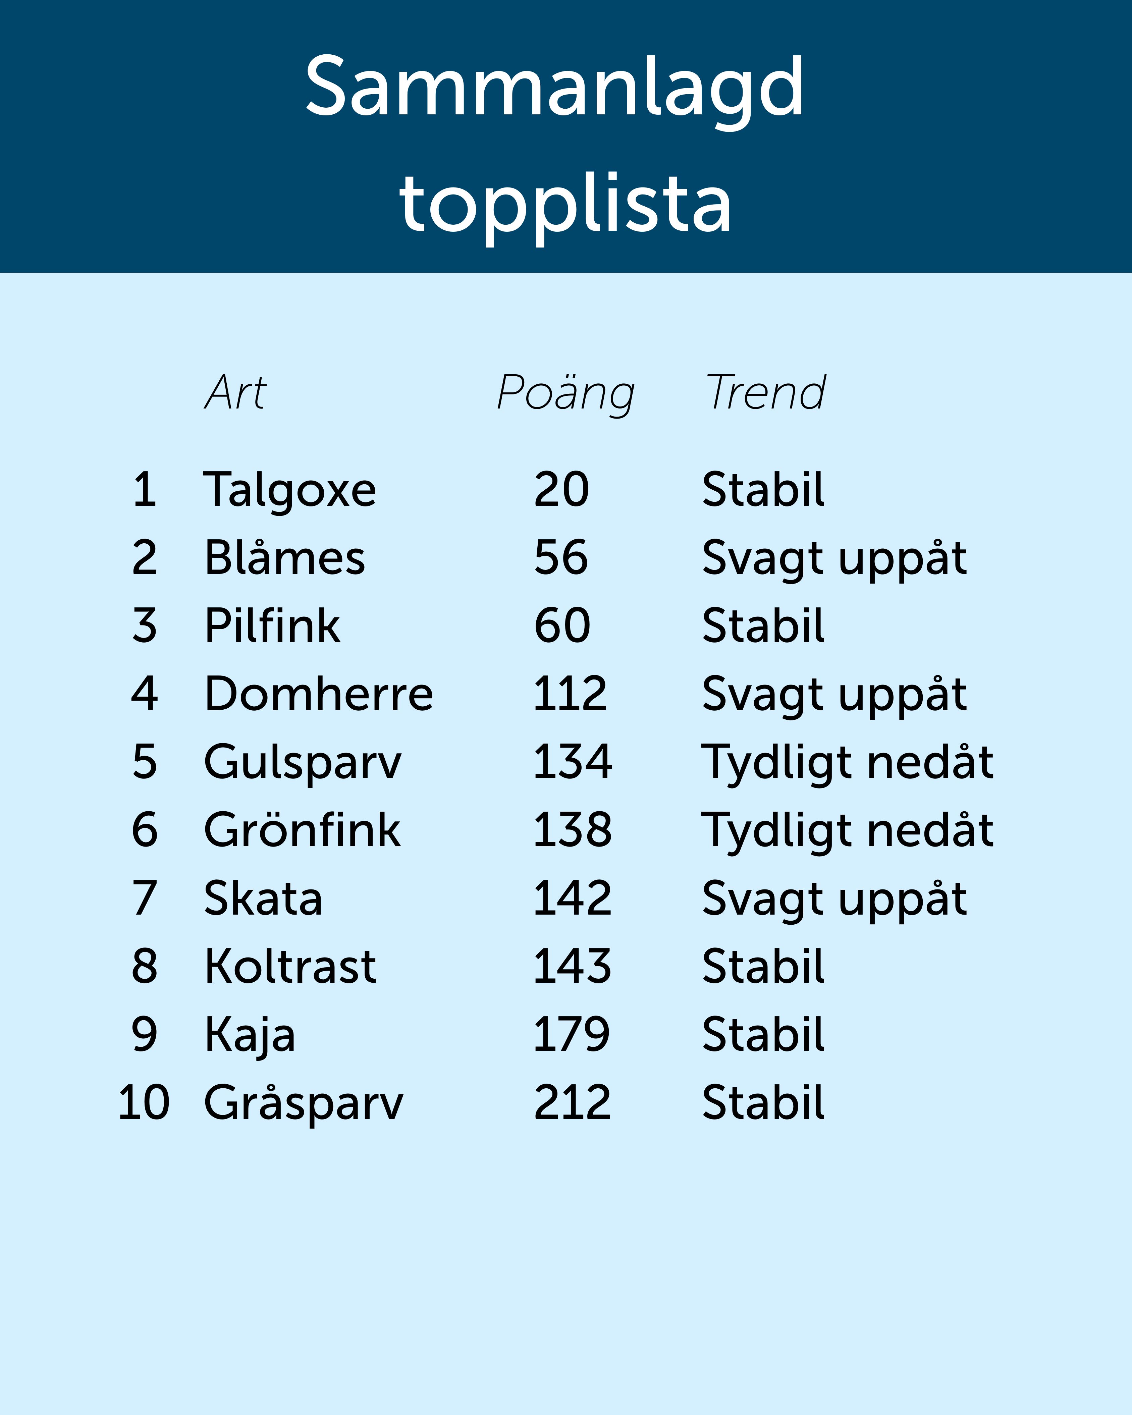
Task: Select the Koltrast species name
Action: 291,966
